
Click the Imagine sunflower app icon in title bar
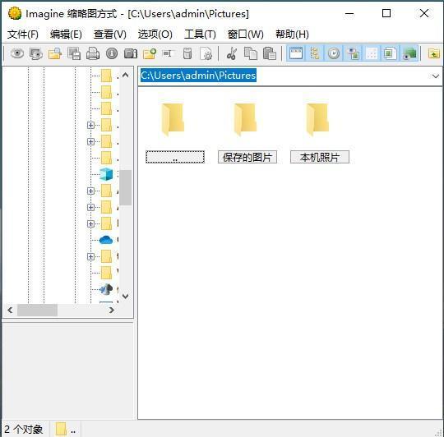pyautogui.click(x=15, y=13)
